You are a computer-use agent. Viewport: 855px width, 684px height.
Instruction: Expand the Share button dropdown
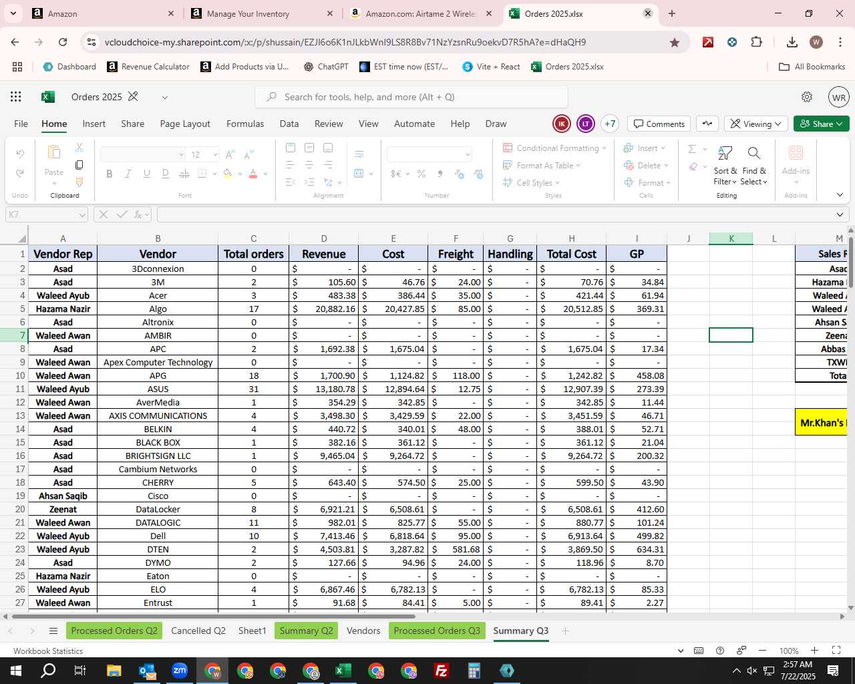click(x=840, y=124)
